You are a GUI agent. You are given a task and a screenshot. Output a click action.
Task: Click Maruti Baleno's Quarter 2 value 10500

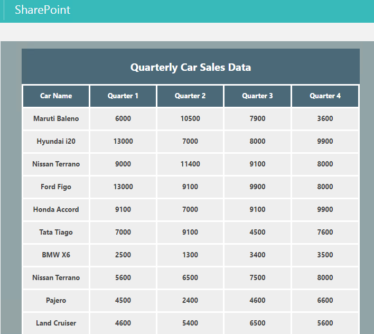(x=190, y=118)
